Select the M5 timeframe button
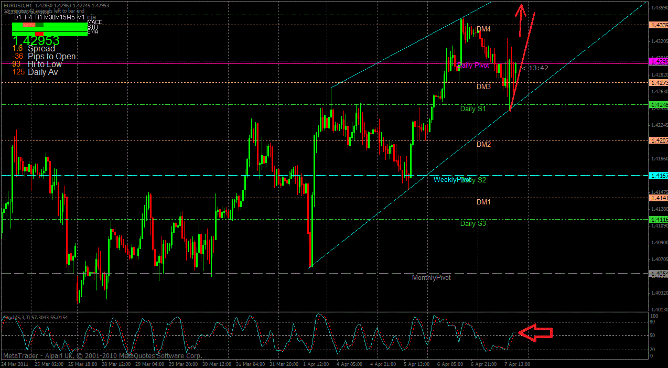Image resolution: width=668 pixels, height=368 pixels. [69, 18]
